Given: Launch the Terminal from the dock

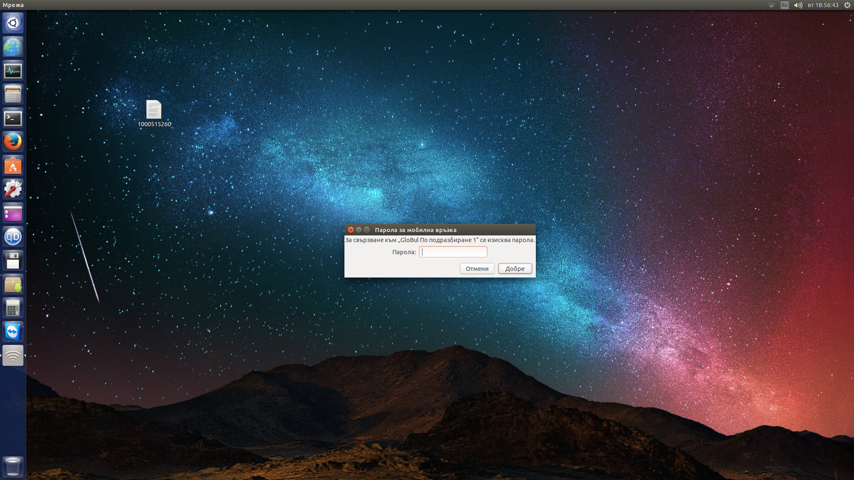Looking at the screenshot, I should click(13, 118).
